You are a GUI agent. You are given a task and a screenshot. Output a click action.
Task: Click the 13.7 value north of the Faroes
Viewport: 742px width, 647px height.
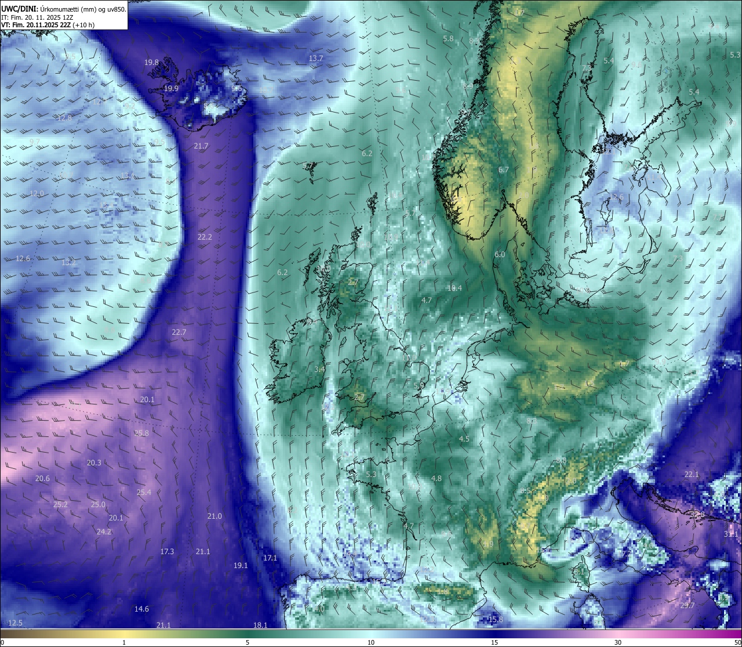[316, 59]
